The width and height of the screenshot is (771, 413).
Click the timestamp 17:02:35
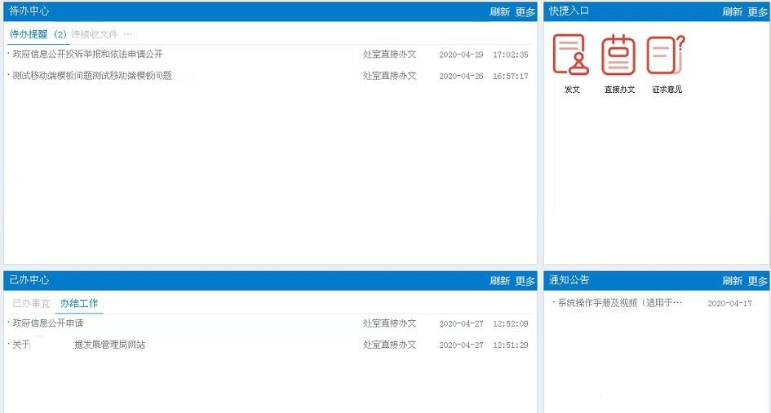pos(511,55)
